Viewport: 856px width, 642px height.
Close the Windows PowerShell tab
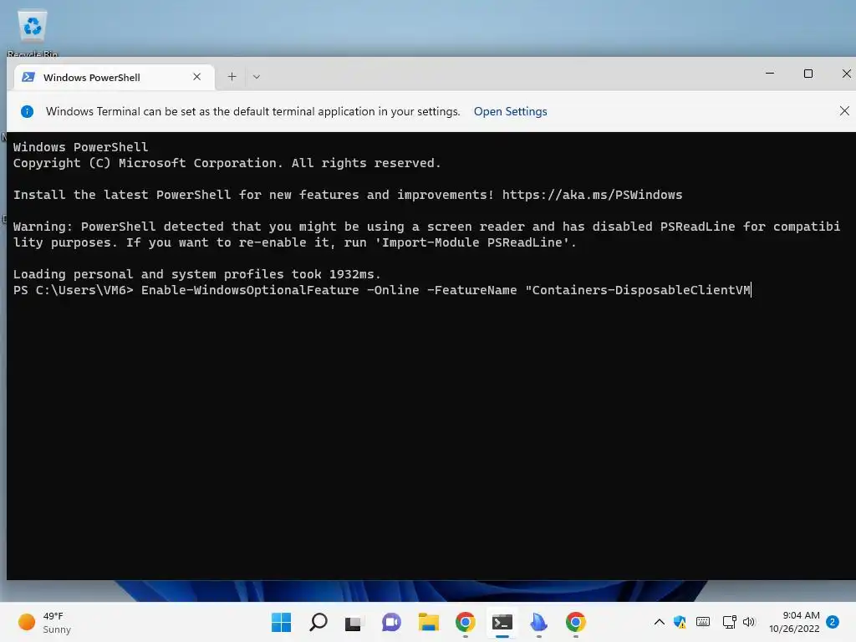click(x=197, y=77)
